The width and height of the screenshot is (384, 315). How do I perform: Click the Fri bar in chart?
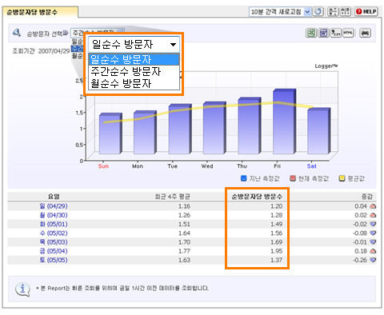(x=284, y=122)
